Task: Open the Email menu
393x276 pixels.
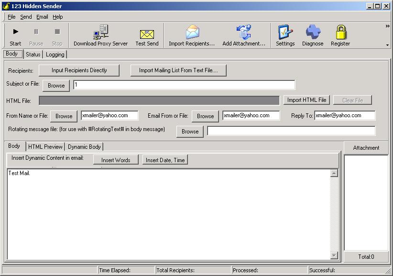Action: click(42, 17)
